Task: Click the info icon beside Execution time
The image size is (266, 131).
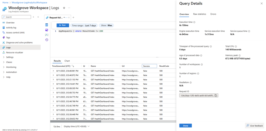Action: click(194, 22)
